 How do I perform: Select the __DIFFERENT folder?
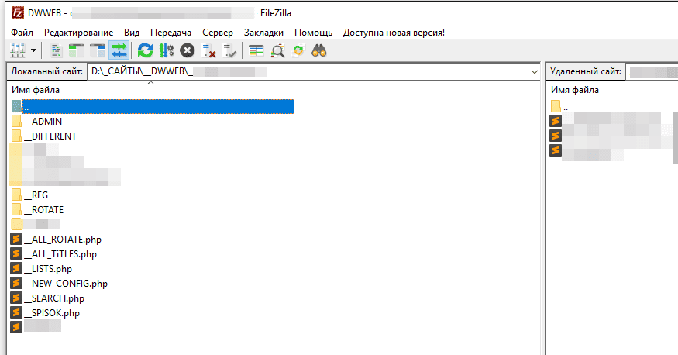[x=50, y=136]
